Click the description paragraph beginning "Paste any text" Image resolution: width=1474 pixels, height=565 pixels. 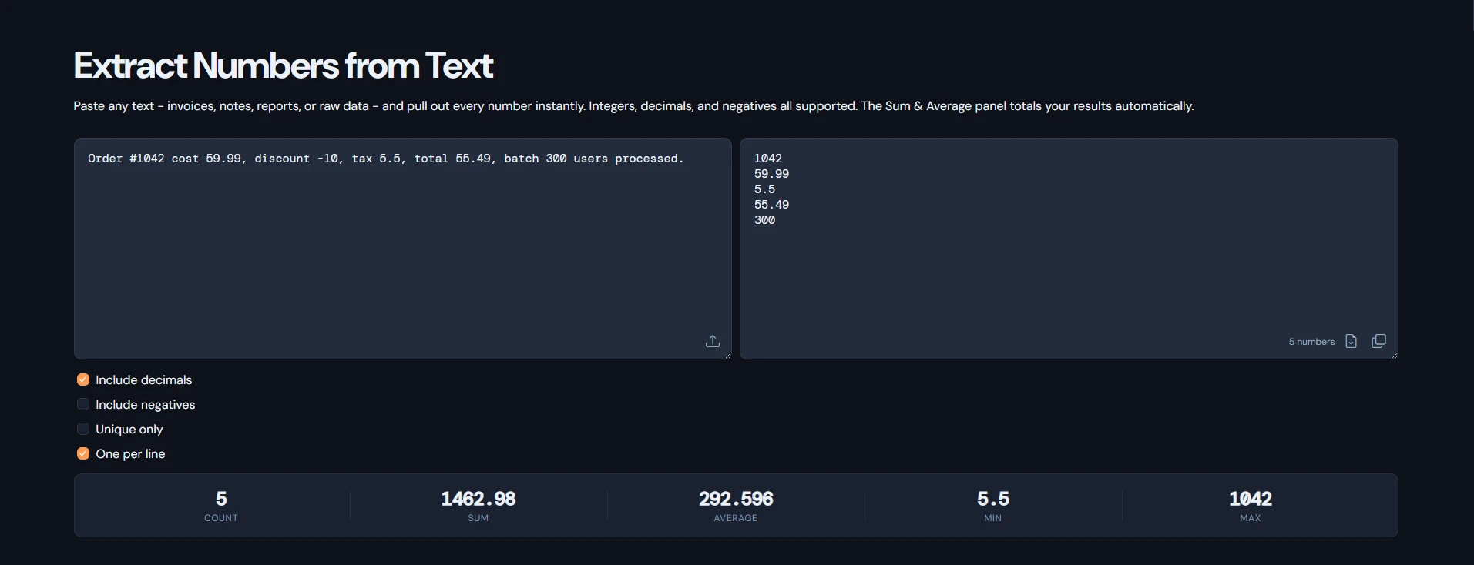coord(633,106)
